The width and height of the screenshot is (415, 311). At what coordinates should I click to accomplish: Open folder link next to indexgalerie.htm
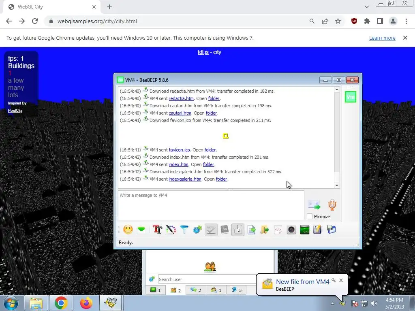pos(222,179)
